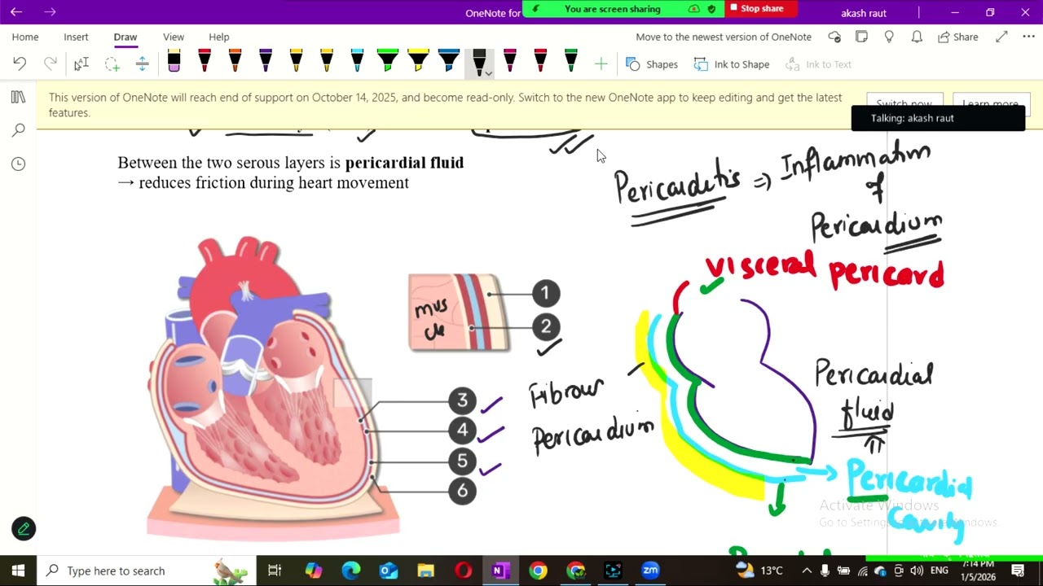
Task: Open Windows action center notifications
Action: point(1018,571)
